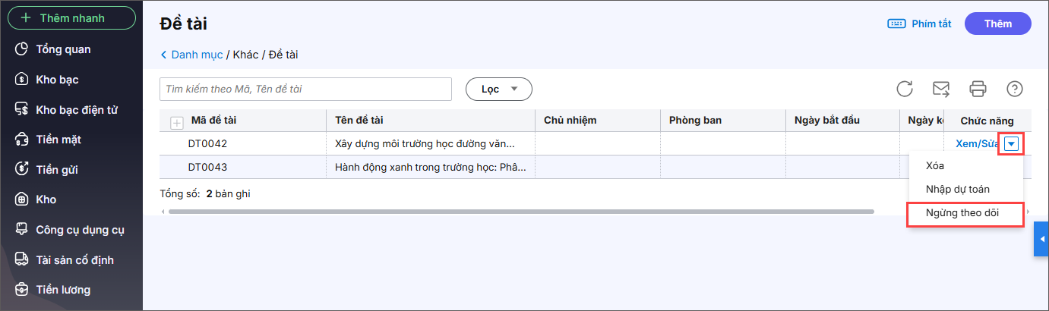
Task: Select Xóa from the context menu
Action: (x=935, y=165)
